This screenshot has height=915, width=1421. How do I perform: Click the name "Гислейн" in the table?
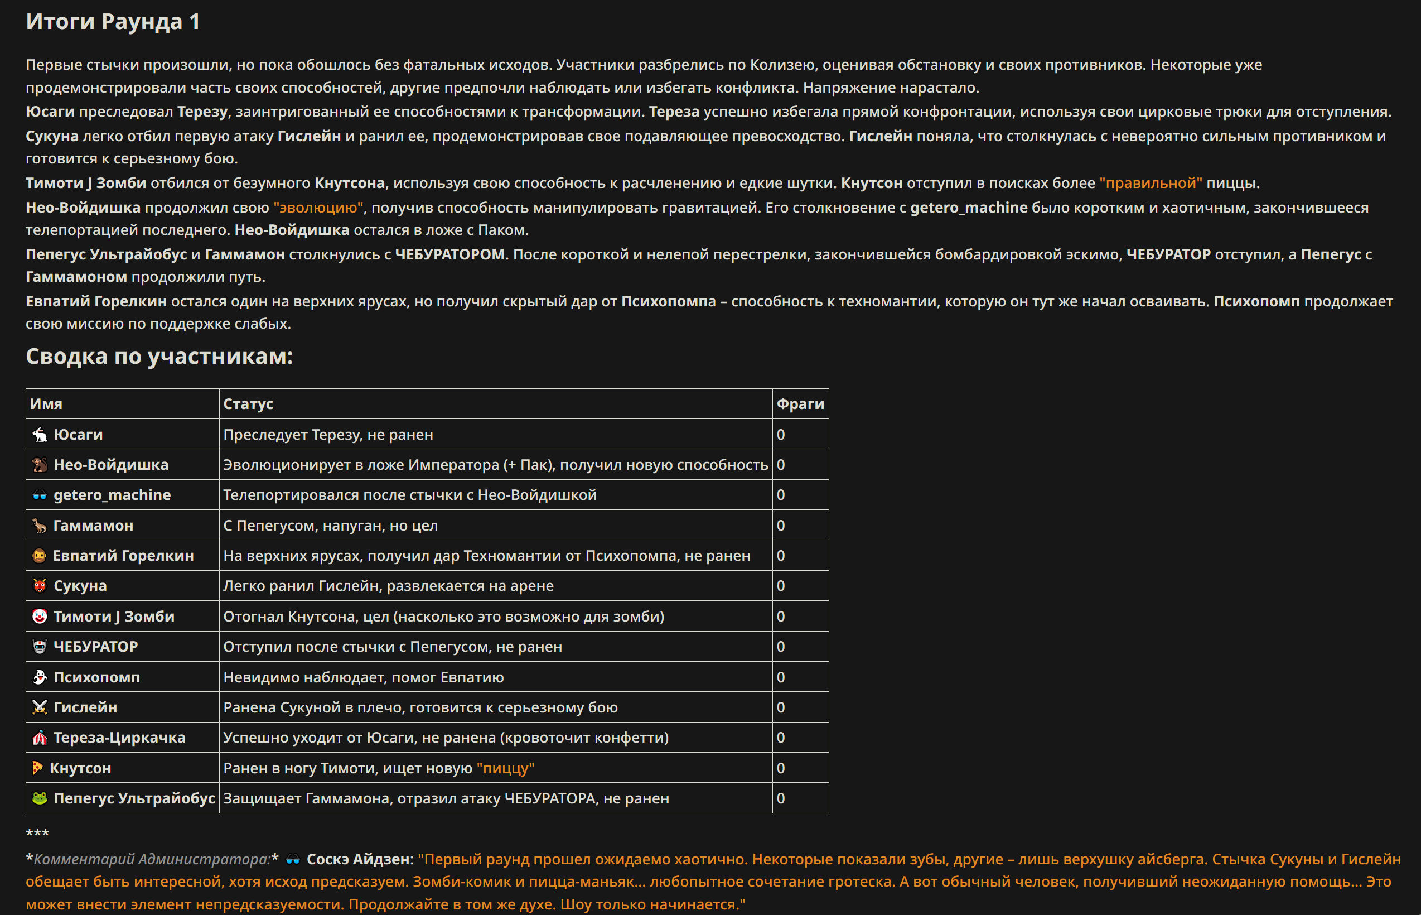85,707
